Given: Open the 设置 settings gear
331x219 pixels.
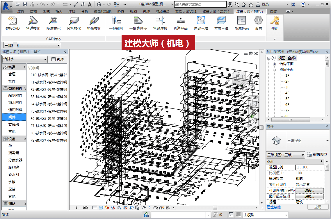Looking at the screenshot, I should [x=258, y=23].
